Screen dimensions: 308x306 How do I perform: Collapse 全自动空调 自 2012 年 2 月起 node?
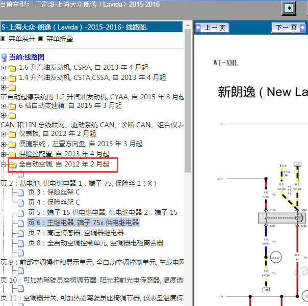tap(3, 164)
